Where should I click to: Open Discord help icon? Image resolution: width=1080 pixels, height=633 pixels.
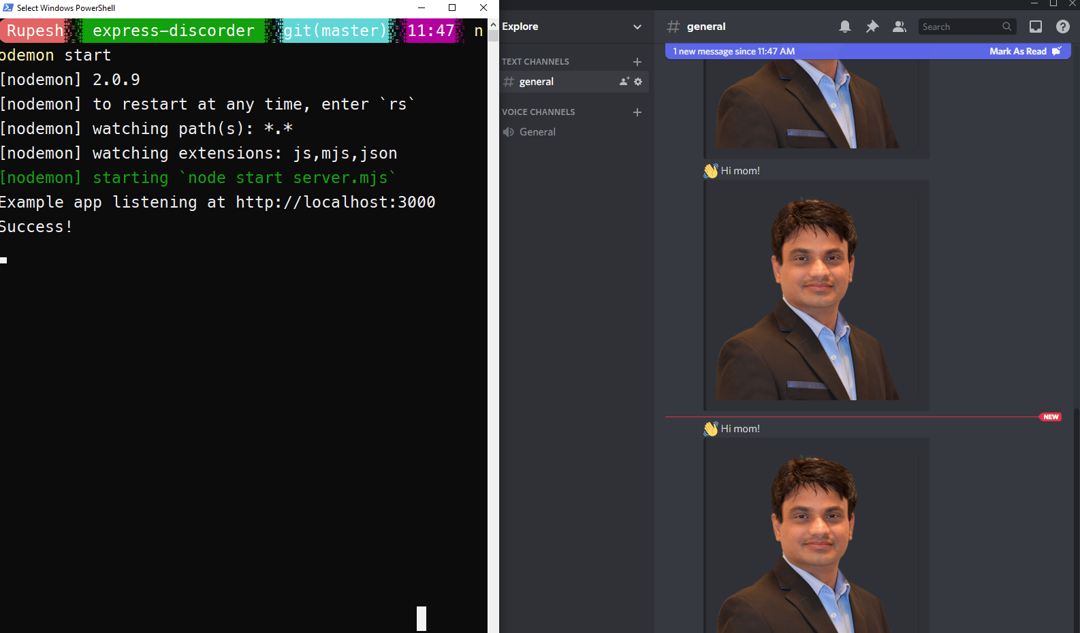pyautogui.click(x=1063, y=27)
